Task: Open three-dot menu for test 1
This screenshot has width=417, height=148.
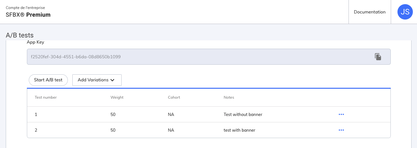Action: [341, 114]
